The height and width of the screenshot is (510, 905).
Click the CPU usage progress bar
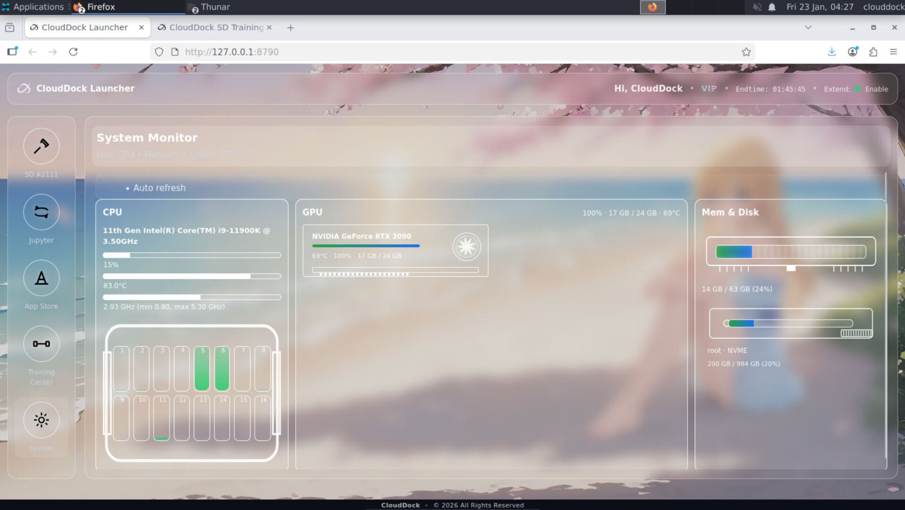tap(191, 255)
